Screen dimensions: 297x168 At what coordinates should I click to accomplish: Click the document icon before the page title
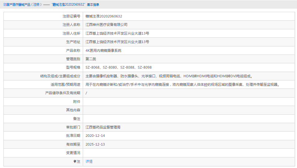click(5, 5)
